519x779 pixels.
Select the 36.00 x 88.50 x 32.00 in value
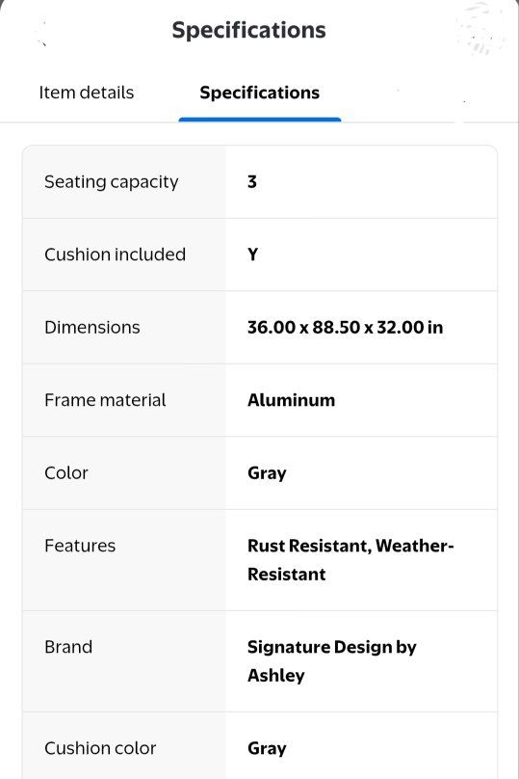pos(346,328)
